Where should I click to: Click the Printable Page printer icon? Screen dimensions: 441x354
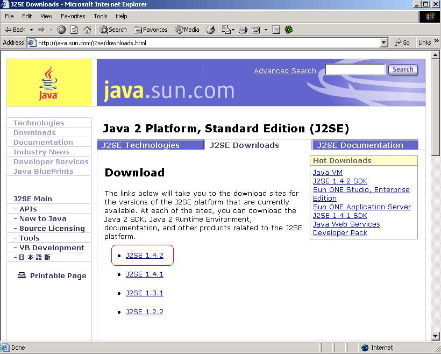(22, 275)
